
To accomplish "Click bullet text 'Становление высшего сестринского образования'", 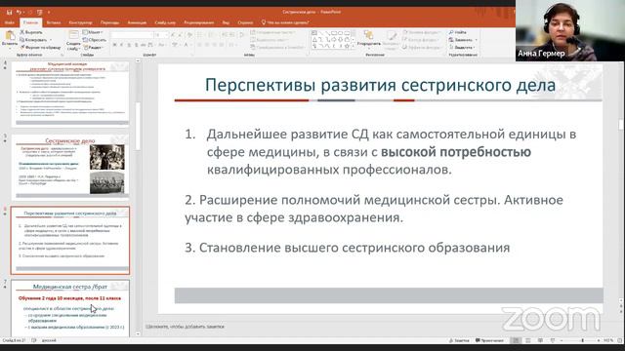I will [x=354, y=248].
